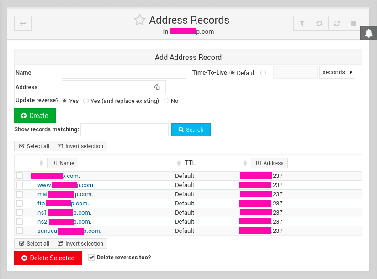This screenshot has height=279, width=377.
Task: Choose "Yes (and replace existing)" for update reverse
Action: 86,101
